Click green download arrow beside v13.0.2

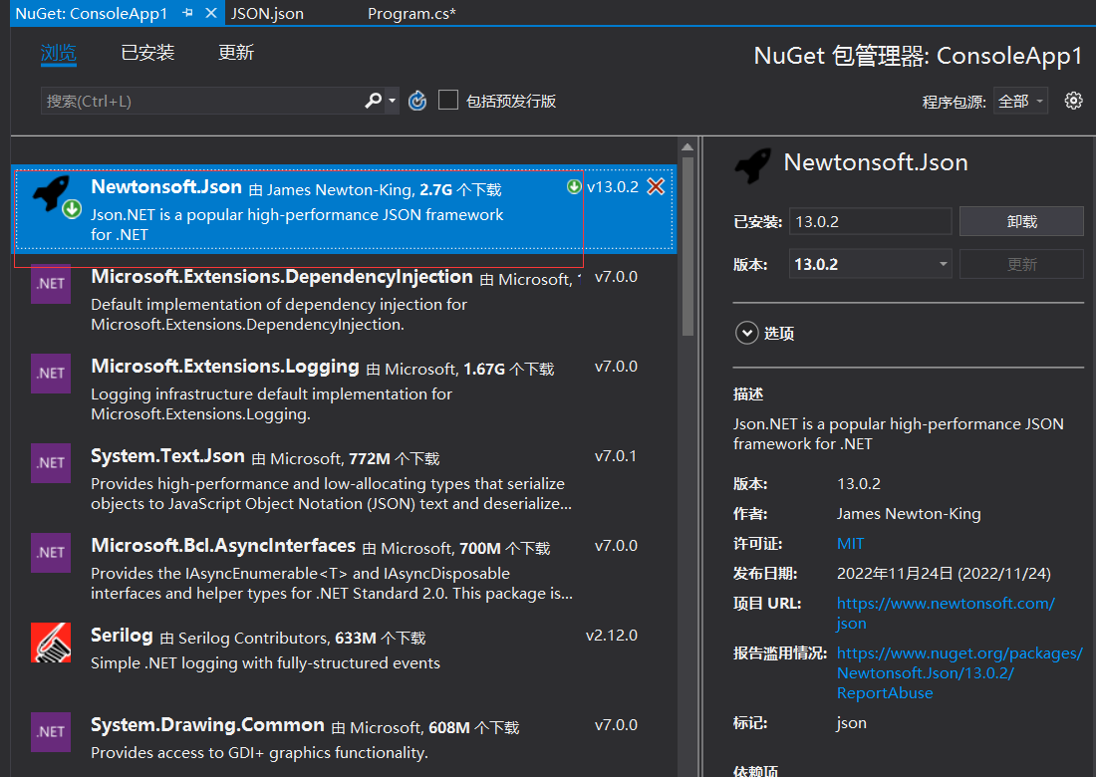coord(574,186)
